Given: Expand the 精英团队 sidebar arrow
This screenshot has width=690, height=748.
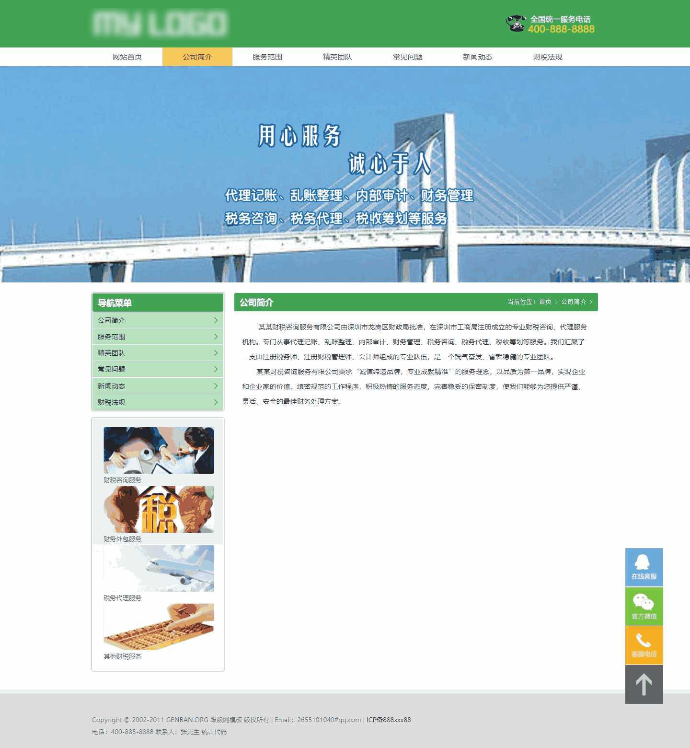Looking at the screenshot, I should (216, 353).
